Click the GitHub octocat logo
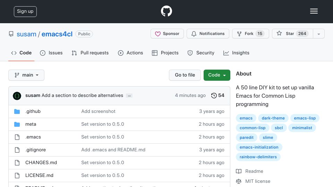The image size is (333, 187). pos(166,11)
